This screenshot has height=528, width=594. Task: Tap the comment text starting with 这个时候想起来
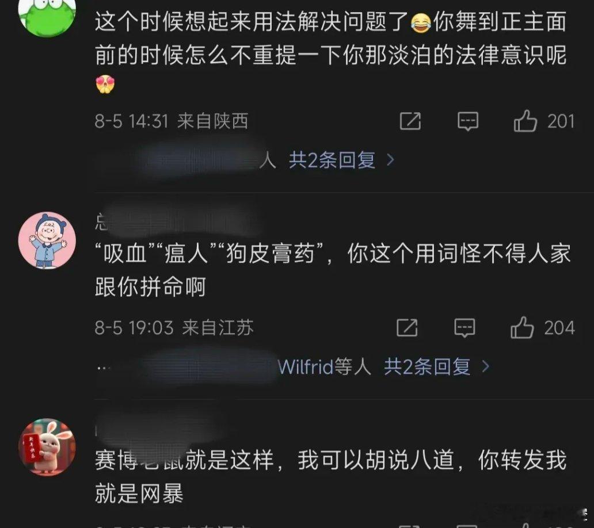tap(331, 52)
